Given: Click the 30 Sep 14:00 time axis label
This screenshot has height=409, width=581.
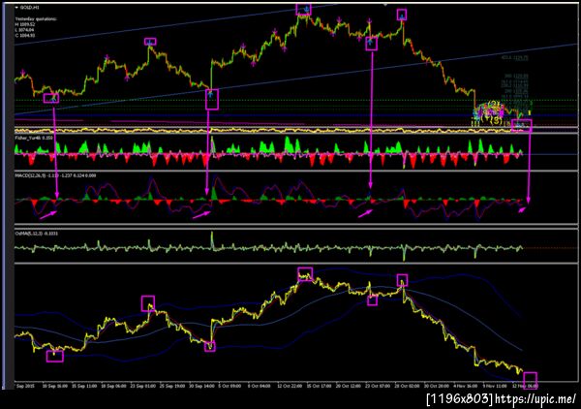Looking at the screenshot, I should pyautogui.click(x=201, y=386).
